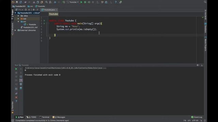Click the Undo toolbar icon
Image resolution: width=218 pixels, height=122 pixels.
(26, 2)
